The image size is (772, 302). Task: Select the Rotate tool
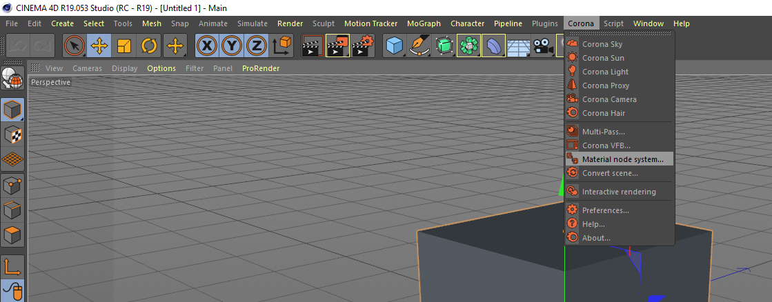[x=148, y=46]
